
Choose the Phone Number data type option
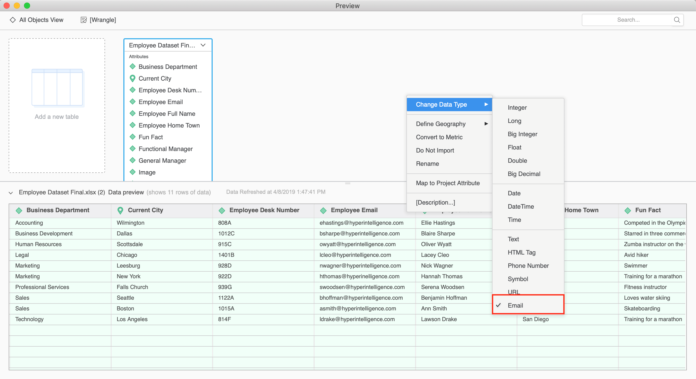[528, 266]
